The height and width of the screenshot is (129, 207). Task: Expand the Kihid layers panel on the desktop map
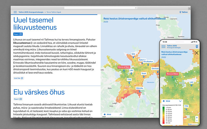121,114
